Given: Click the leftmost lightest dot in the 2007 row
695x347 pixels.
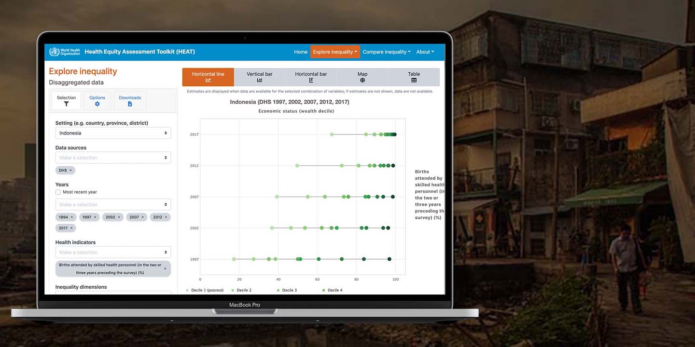Looking at the screenshot, I should point(277,197).
